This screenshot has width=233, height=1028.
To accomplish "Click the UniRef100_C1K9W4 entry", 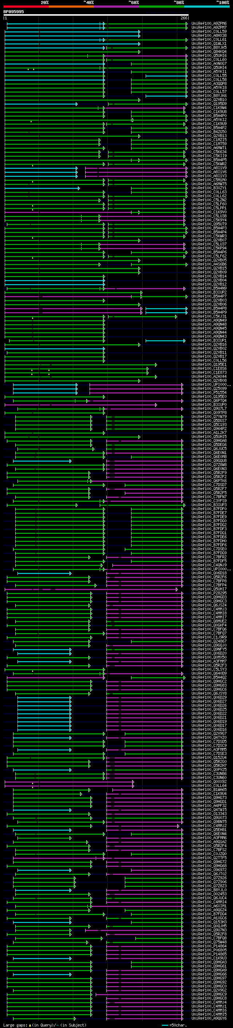I will point(209,108).
